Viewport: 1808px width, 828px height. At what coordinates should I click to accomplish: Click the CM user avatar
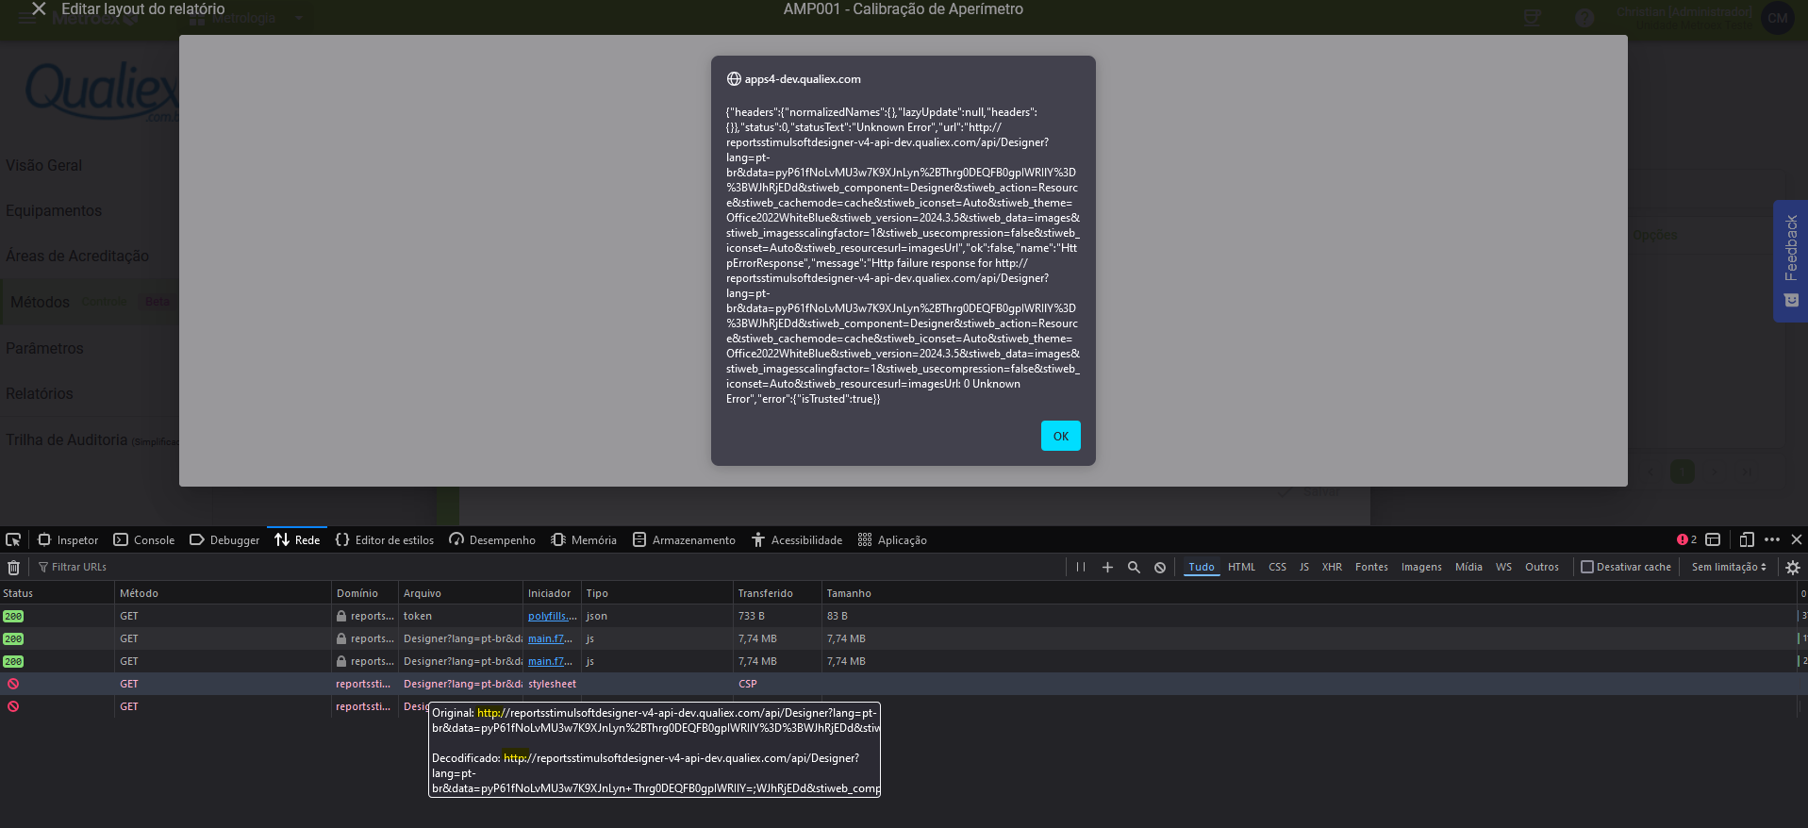pyautogui.click(x=1778, y=18)
